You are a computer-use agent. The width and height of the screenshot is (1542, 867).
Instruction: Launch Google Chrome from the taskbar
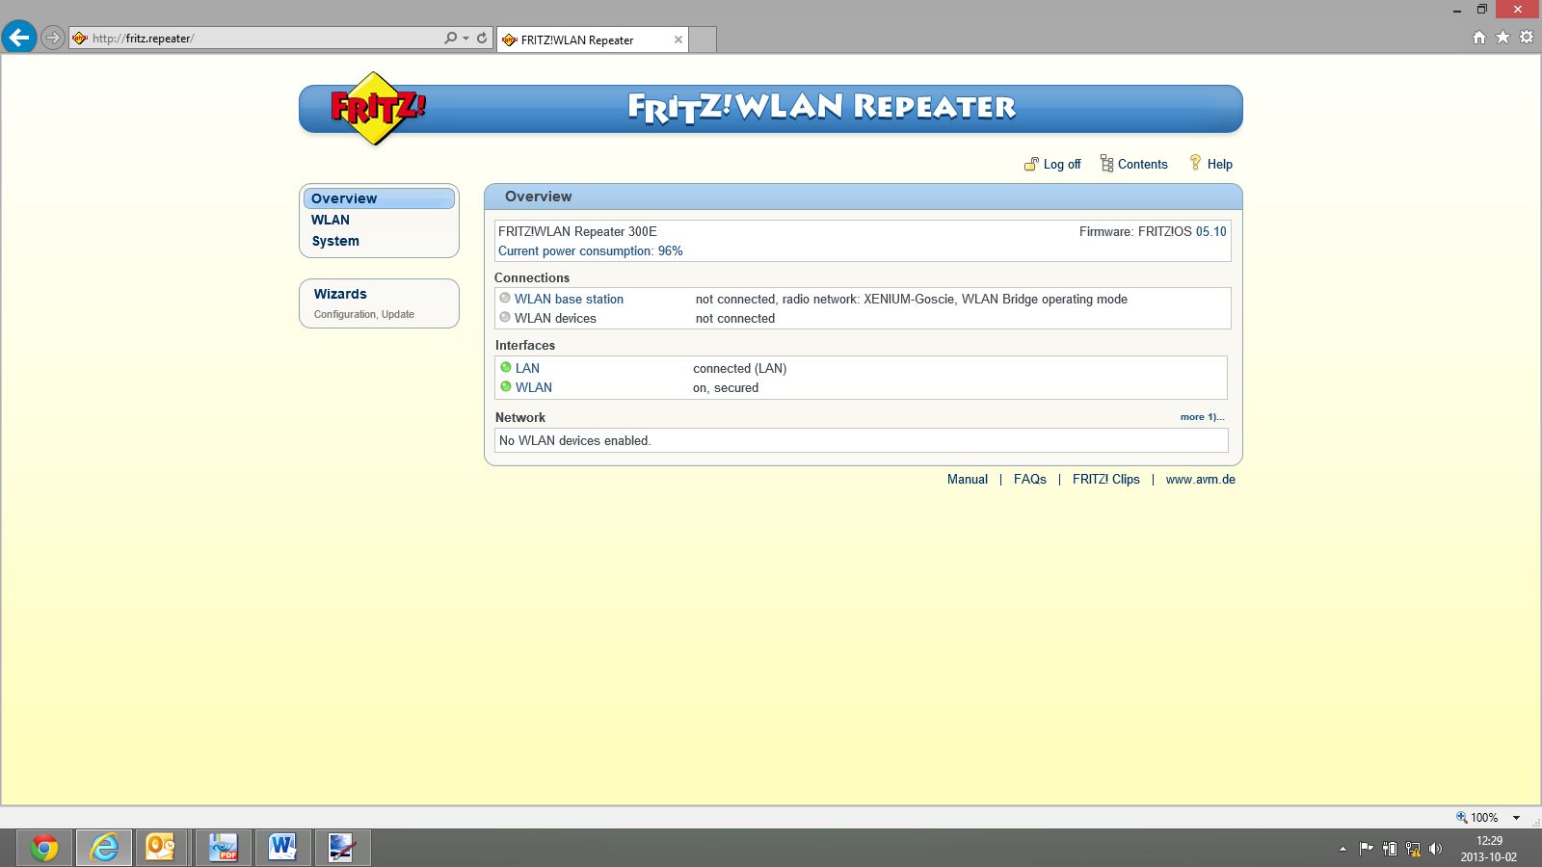pyautogui.click(x=43, y=848)
